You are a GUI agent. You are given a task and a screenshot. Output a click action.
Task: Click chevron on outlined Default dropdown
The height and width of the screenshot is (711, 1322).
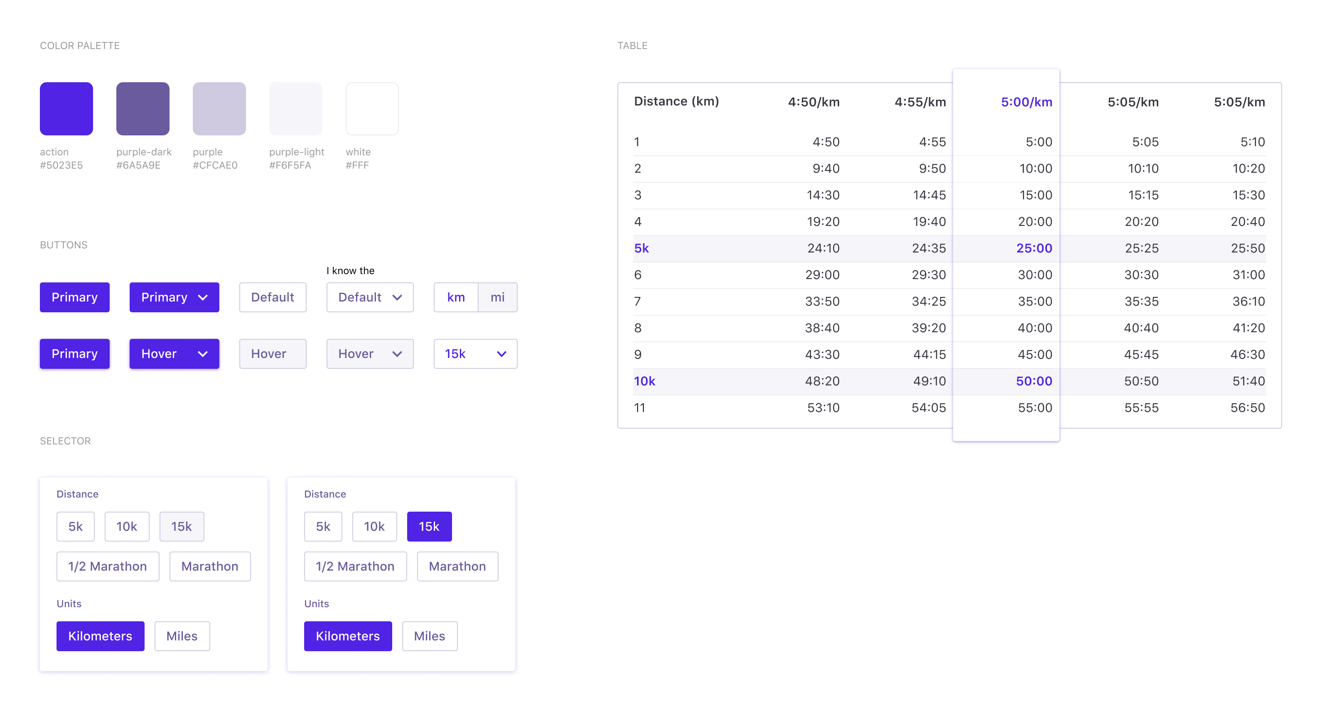pos(397,297)
